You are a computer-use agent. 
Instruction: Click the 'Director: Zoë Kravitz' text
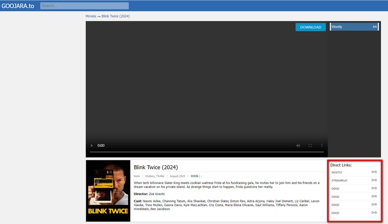[x=149, y=194]
